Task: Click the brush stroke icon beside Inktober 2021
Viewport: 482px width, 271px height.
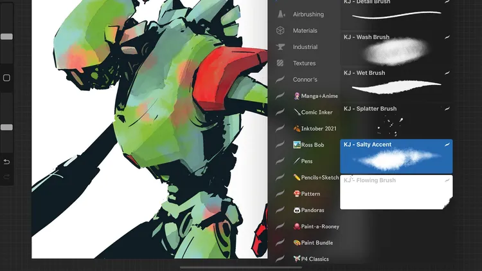Action: [x=280, y=128]
